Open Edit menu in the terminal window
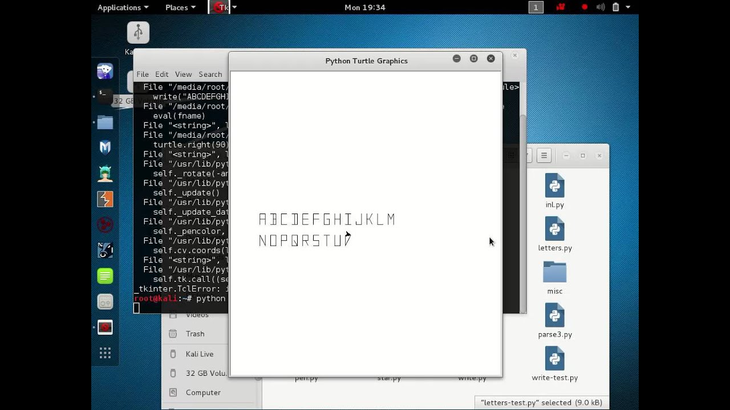 click(x=162, y=74)
